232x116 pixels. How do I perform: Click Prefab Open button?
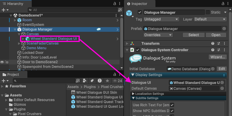pyautogui.click(x=216, y=35)
